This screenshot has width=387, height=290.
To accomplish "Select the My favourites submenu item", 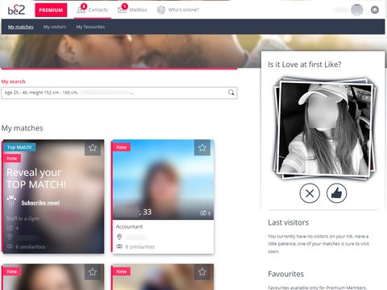I will 90,27.
